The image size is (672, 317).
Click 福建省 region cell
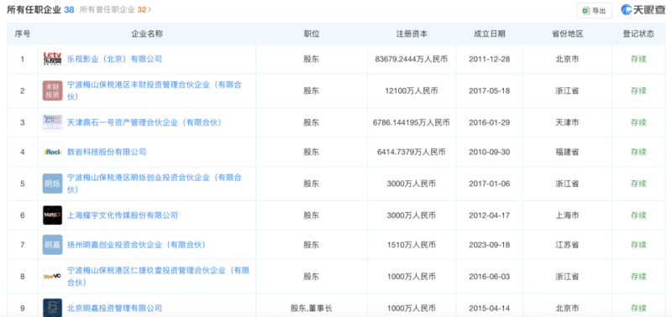(x=568, y=152)
